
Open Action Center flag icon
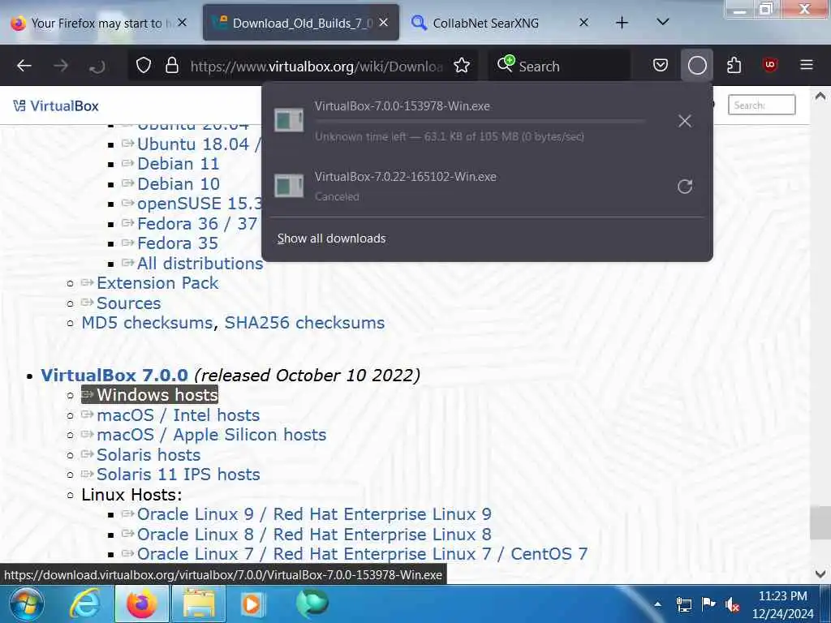tap(708, 604)
